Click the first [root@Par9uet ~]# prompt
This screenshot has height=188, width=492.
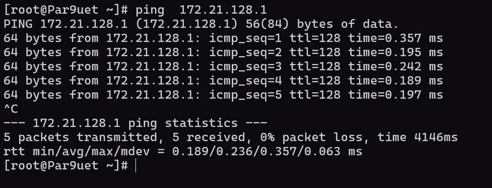pyautogui.click(x=66, y=10)
